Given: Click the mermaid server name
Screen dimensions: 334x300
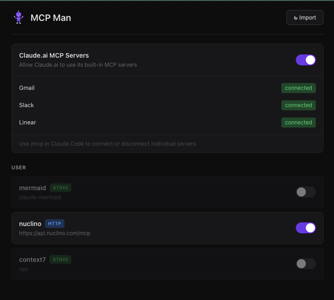Looking at the screenshot, I should coord(33,188).
